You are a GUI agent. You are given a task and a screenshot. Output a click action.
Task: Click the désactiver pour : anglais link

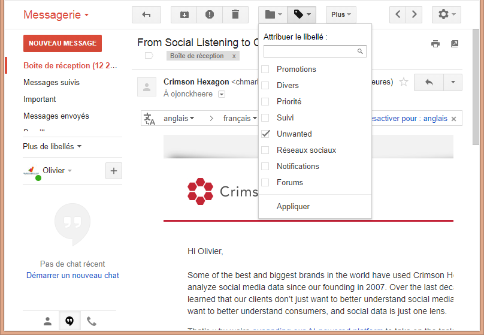point(409,118)
